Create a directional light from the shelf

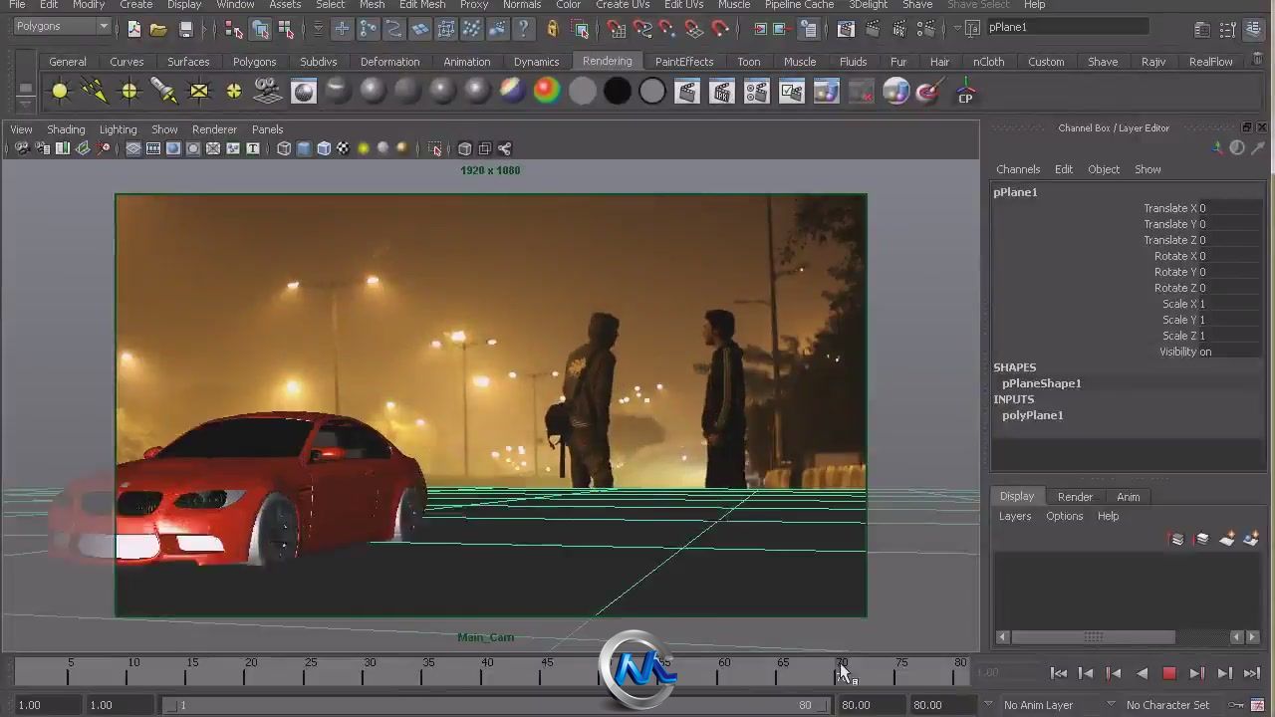(x=95, y=92)
